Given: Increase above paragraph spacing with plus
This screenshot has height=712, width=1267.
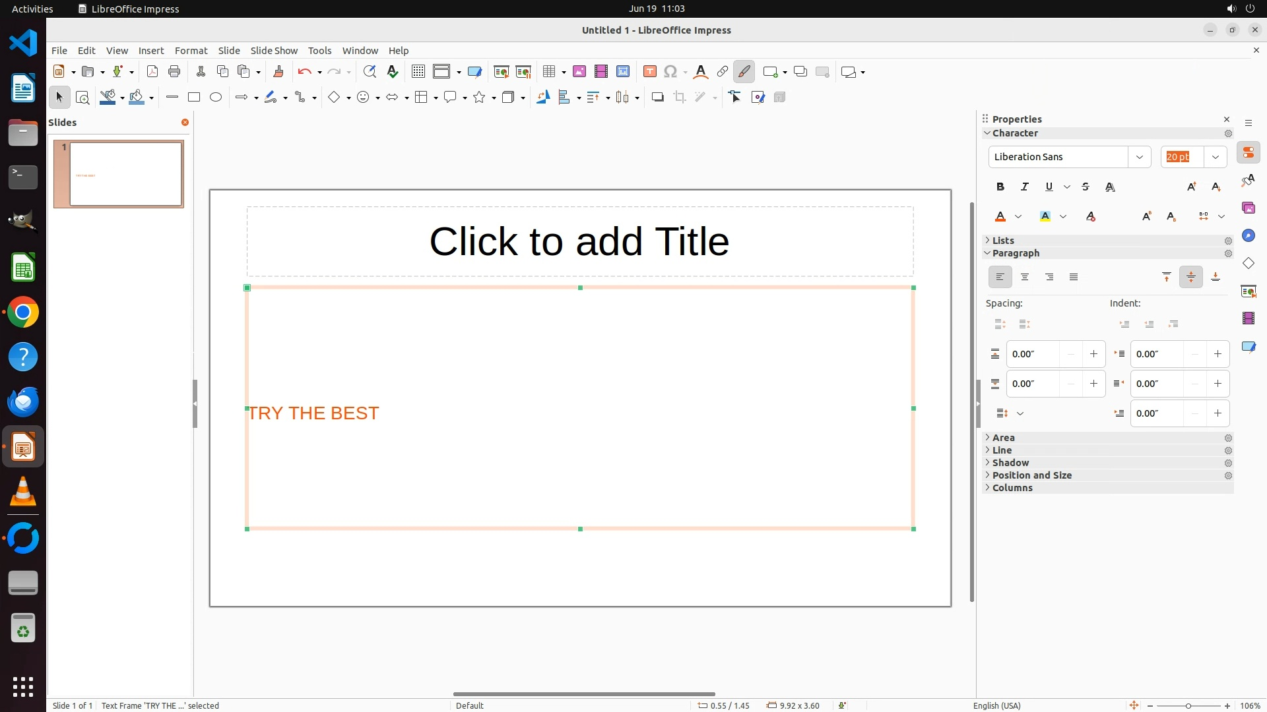Looking at the screenshot, I should pyautogui.click(x=1093, y=354).
